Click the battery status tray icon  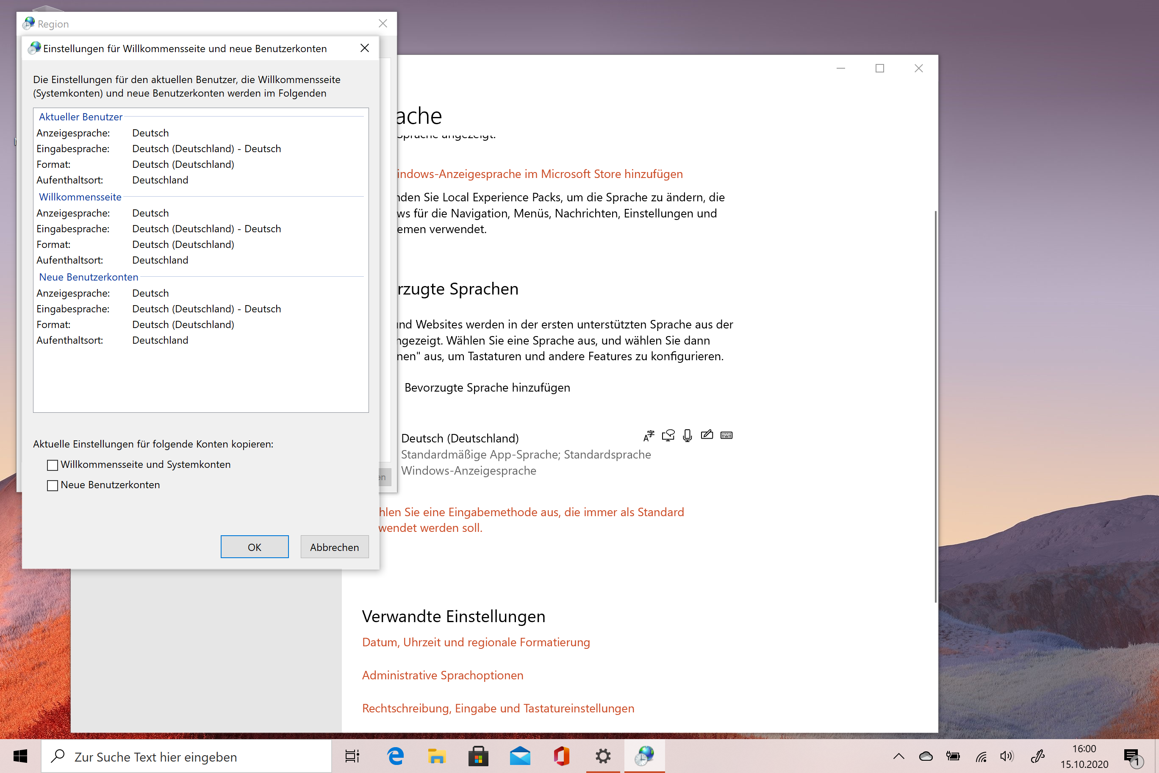tap(953, 756)
